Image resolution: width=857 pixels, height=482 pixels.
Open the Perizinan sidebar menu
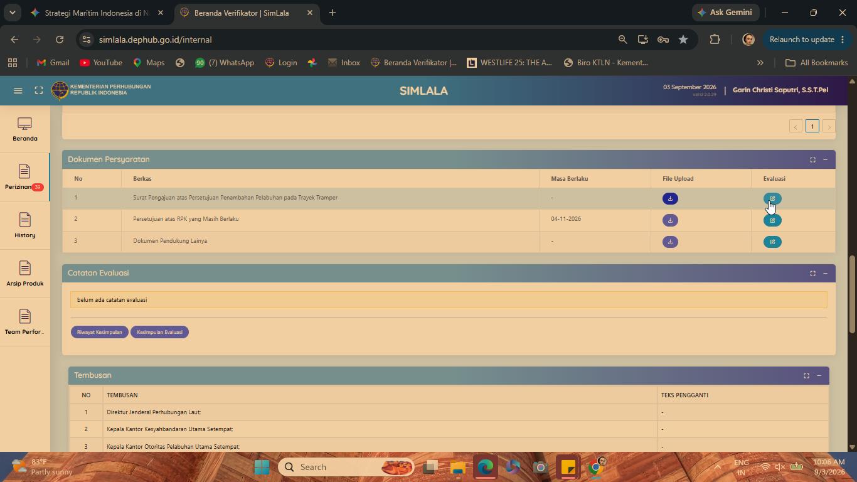(24, 177)
